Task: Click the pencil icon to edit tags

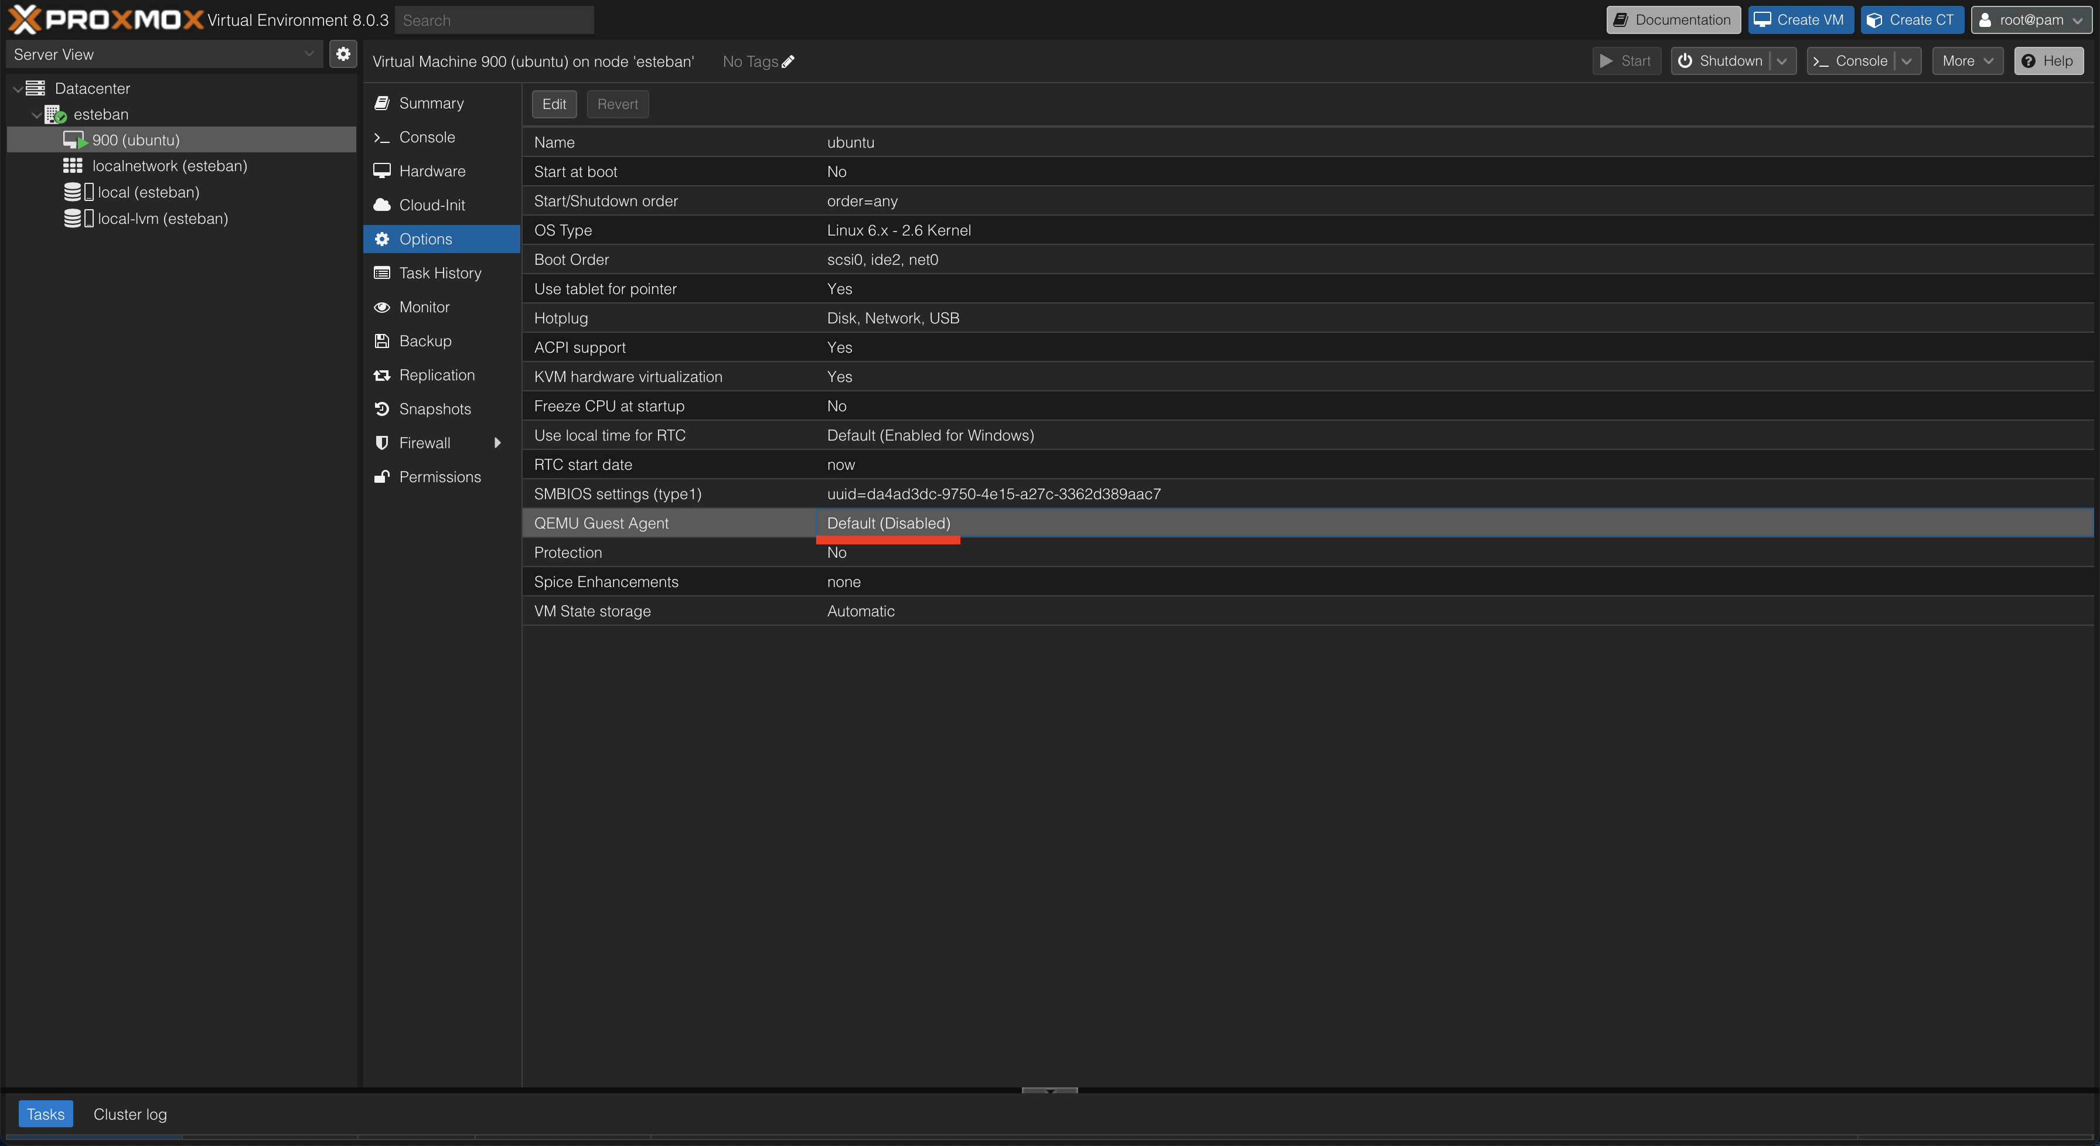Action: 787,62
